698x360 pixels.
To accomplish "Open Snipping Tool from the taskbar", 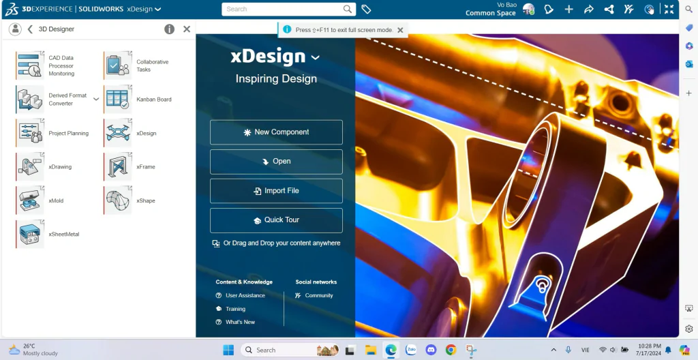I will point(471,350).
